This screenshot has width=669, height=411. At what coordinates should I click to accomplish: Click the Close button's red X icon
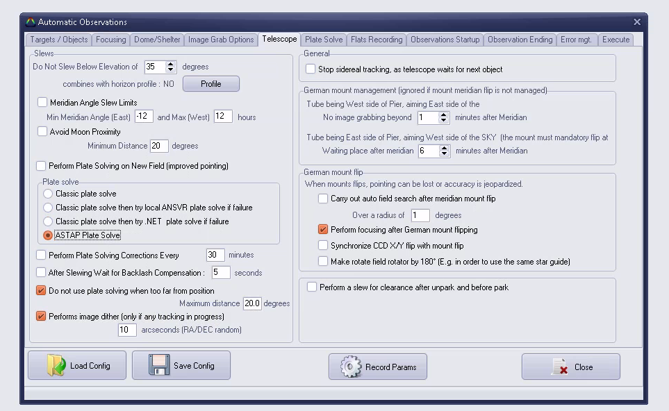click(560, 367)
